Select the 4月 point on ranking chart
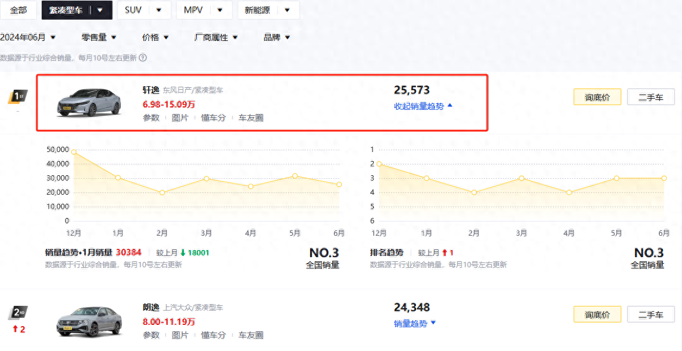 pyautogui.click(x=569, y=192)
